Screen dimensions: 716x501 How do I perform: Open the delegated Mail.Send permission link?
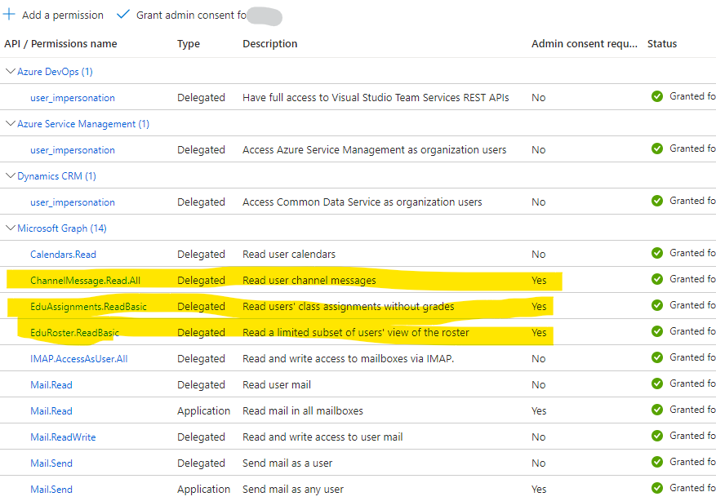(x=51, y=463)
